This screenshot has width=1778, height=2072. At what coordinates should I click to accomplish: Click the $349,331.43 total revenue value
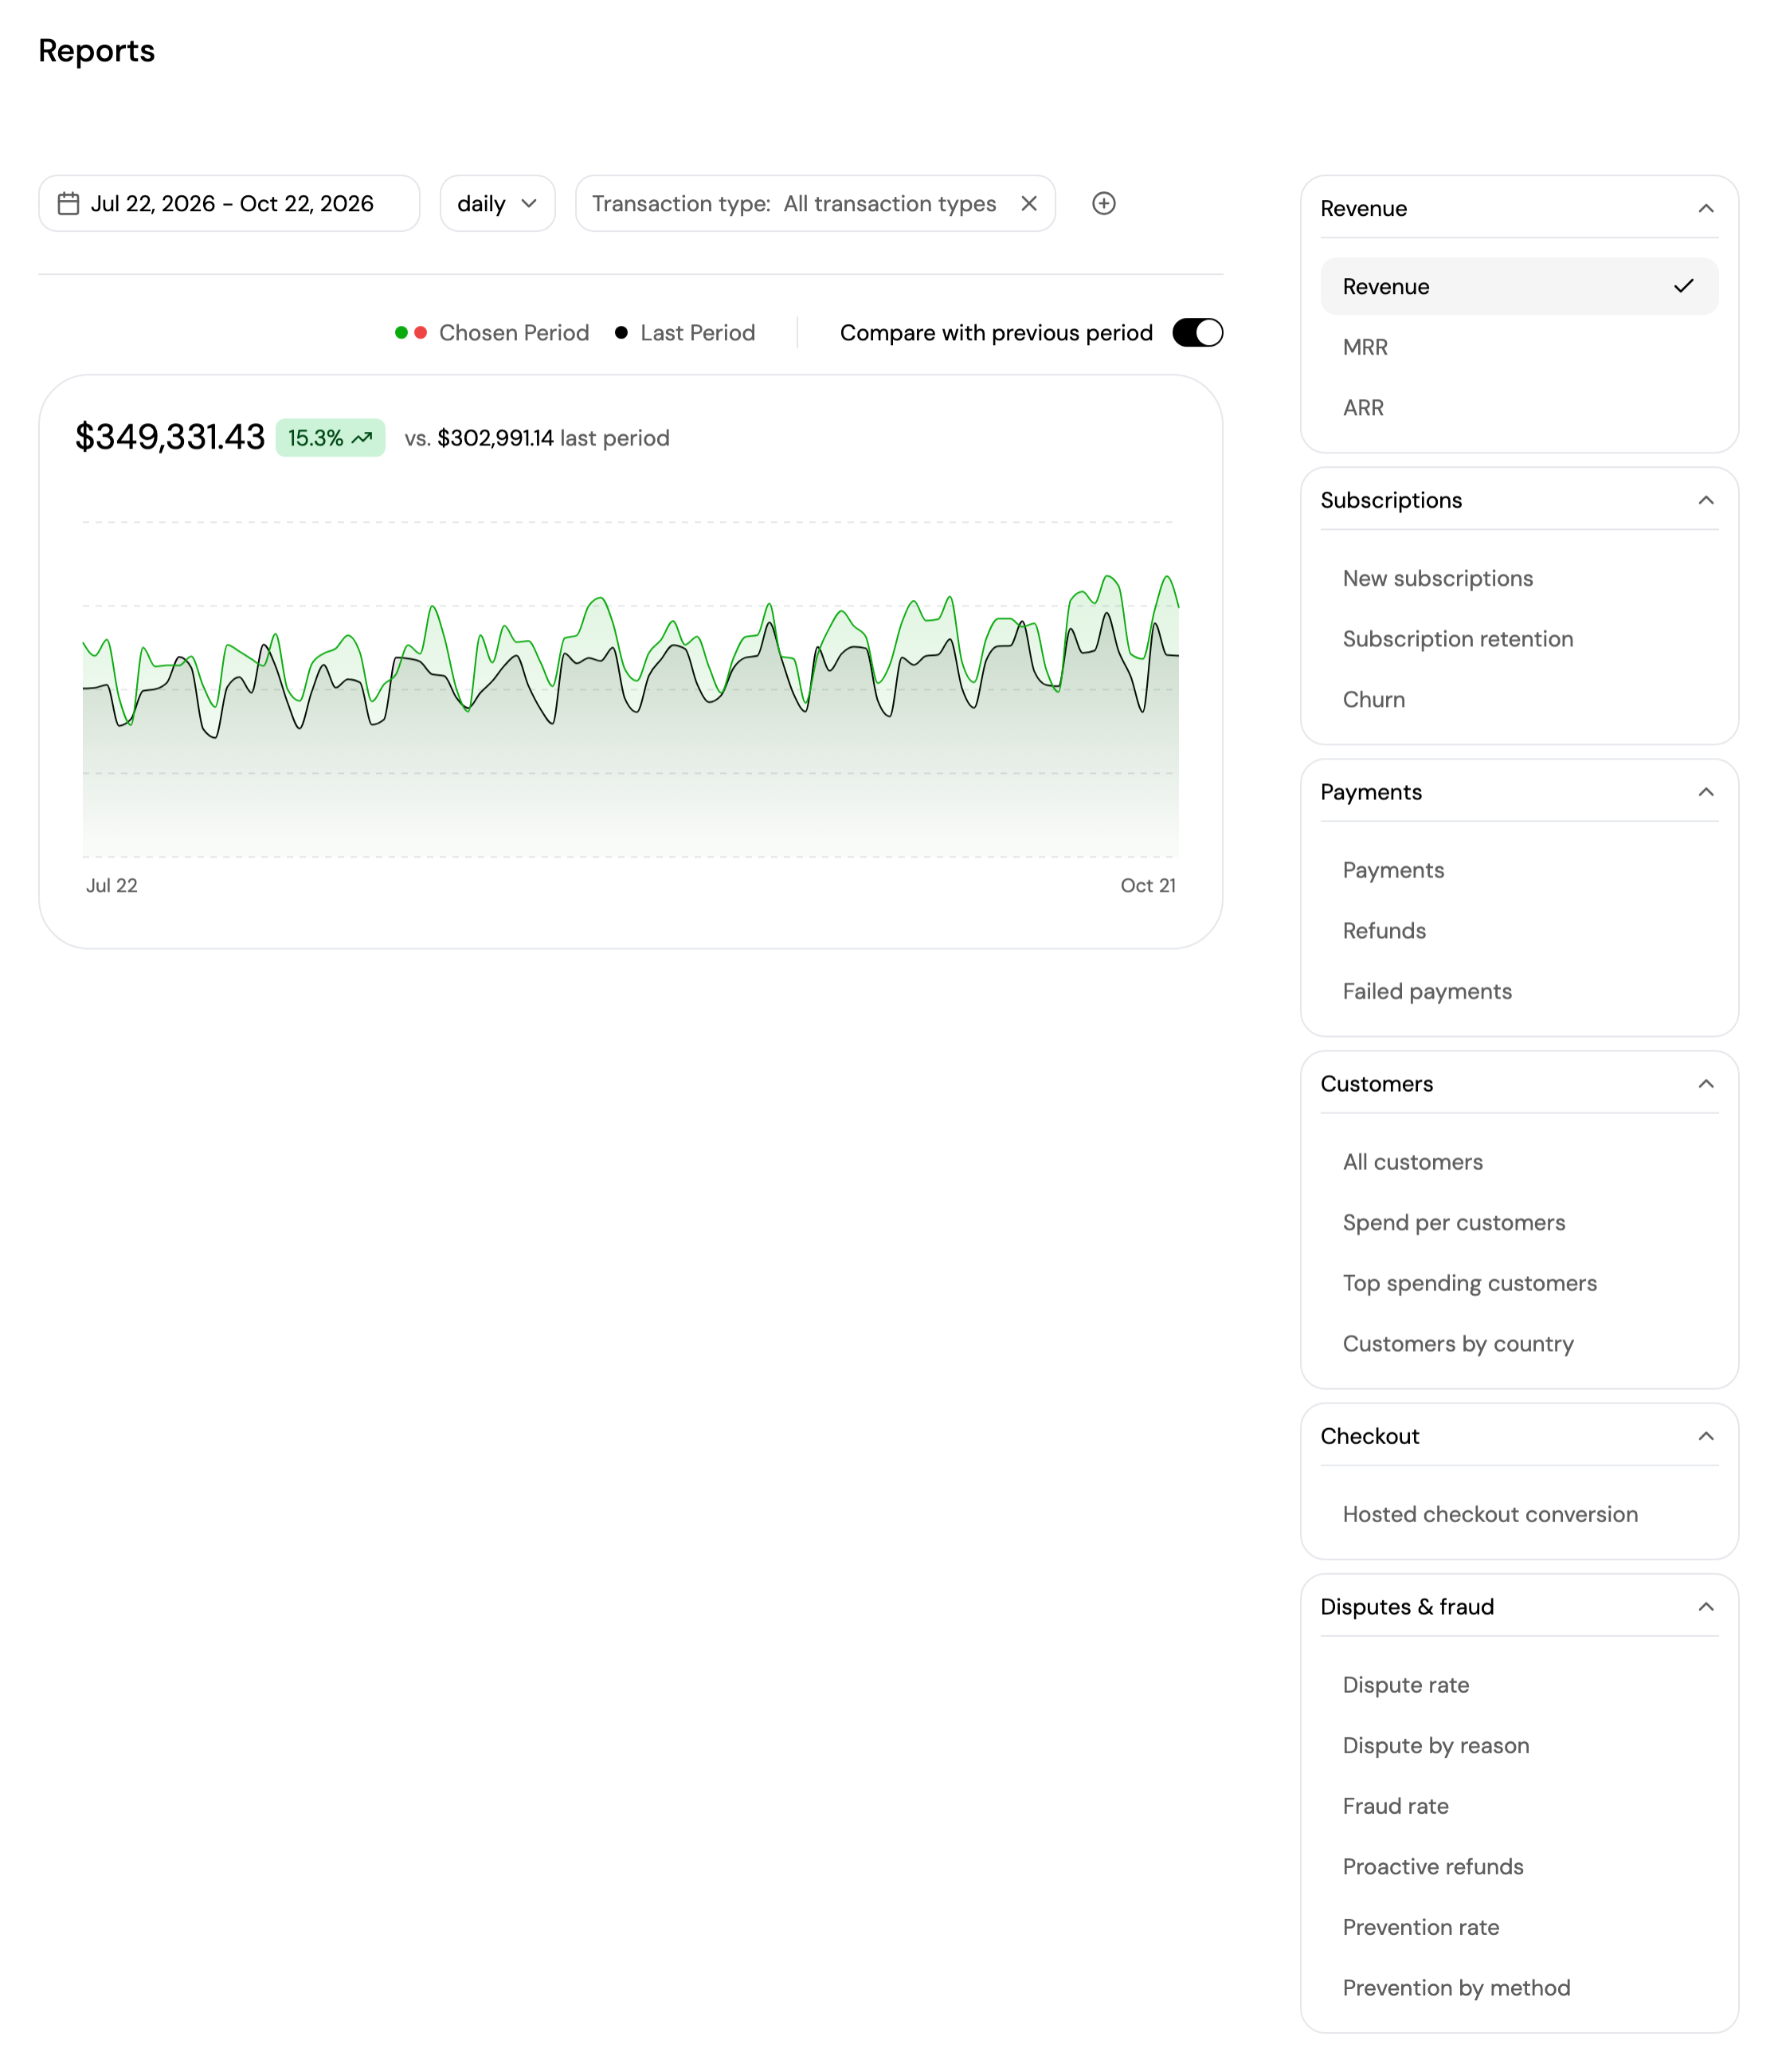(170, 437)
